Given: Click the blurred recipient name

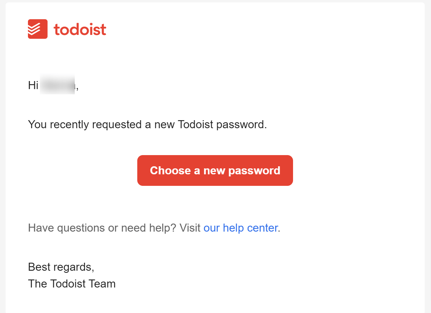Looking at the screenshot, I should tap(57, 85).
